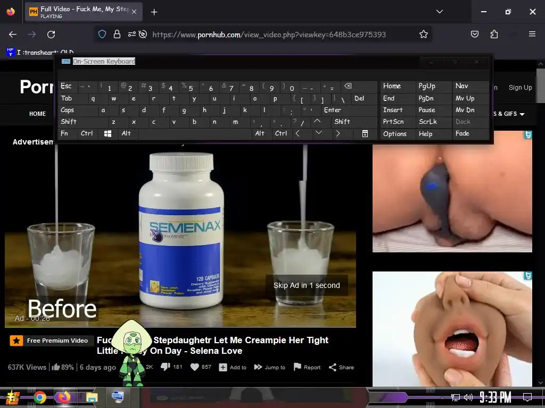Click the up arrow key on the on-screen keyboard

(x=317, y=122)
